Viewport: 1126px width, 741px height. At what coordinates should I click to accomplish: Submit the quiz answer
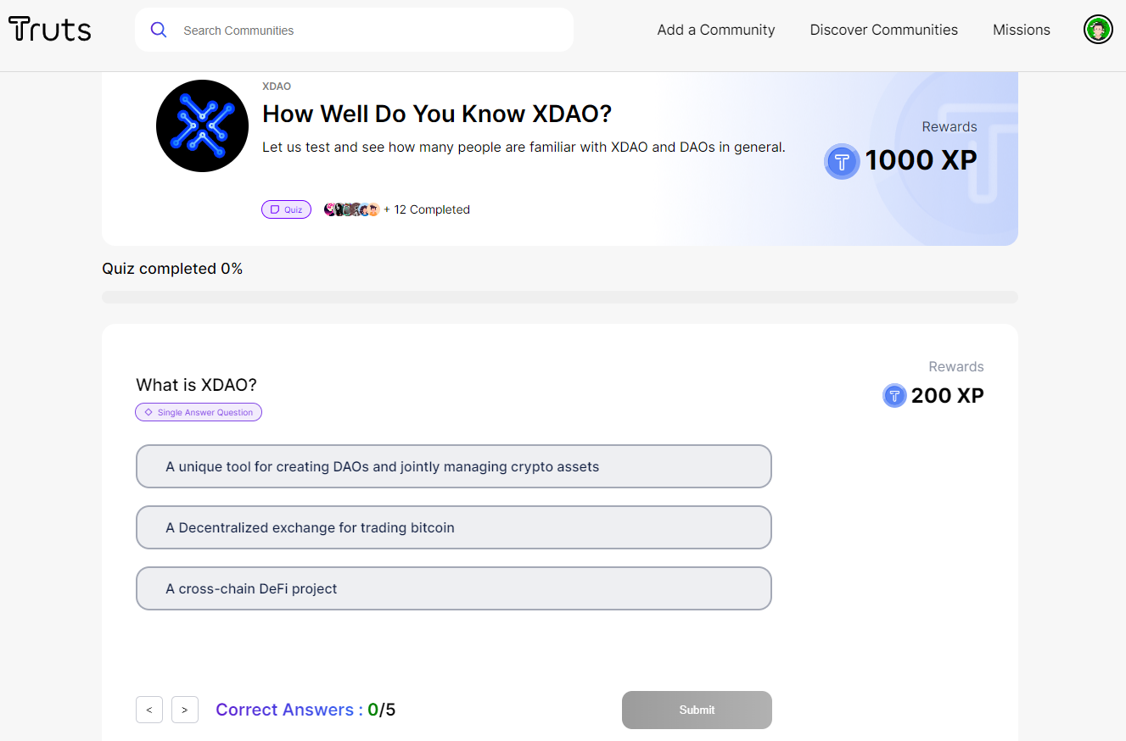[x=697, y=710]
